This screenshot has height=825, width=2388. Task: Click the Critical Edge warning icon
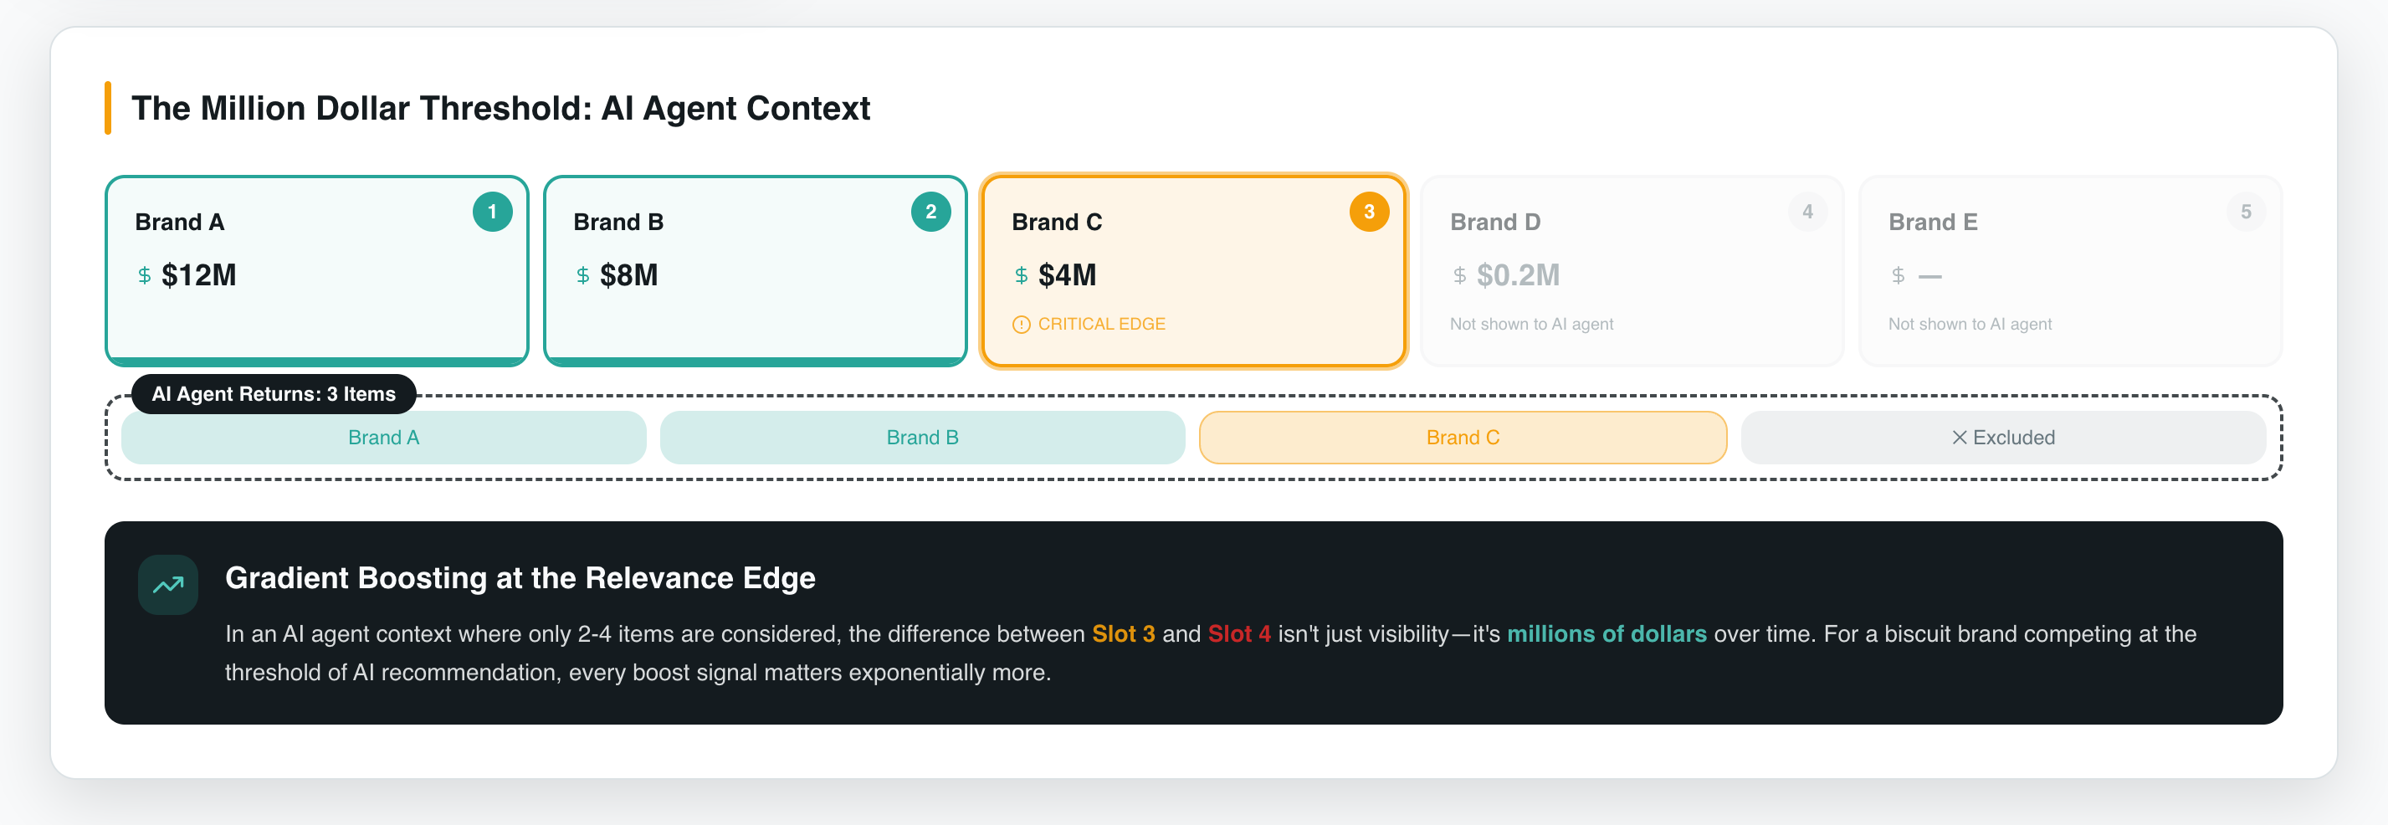pyautogui.click(x=1021, y=325)
